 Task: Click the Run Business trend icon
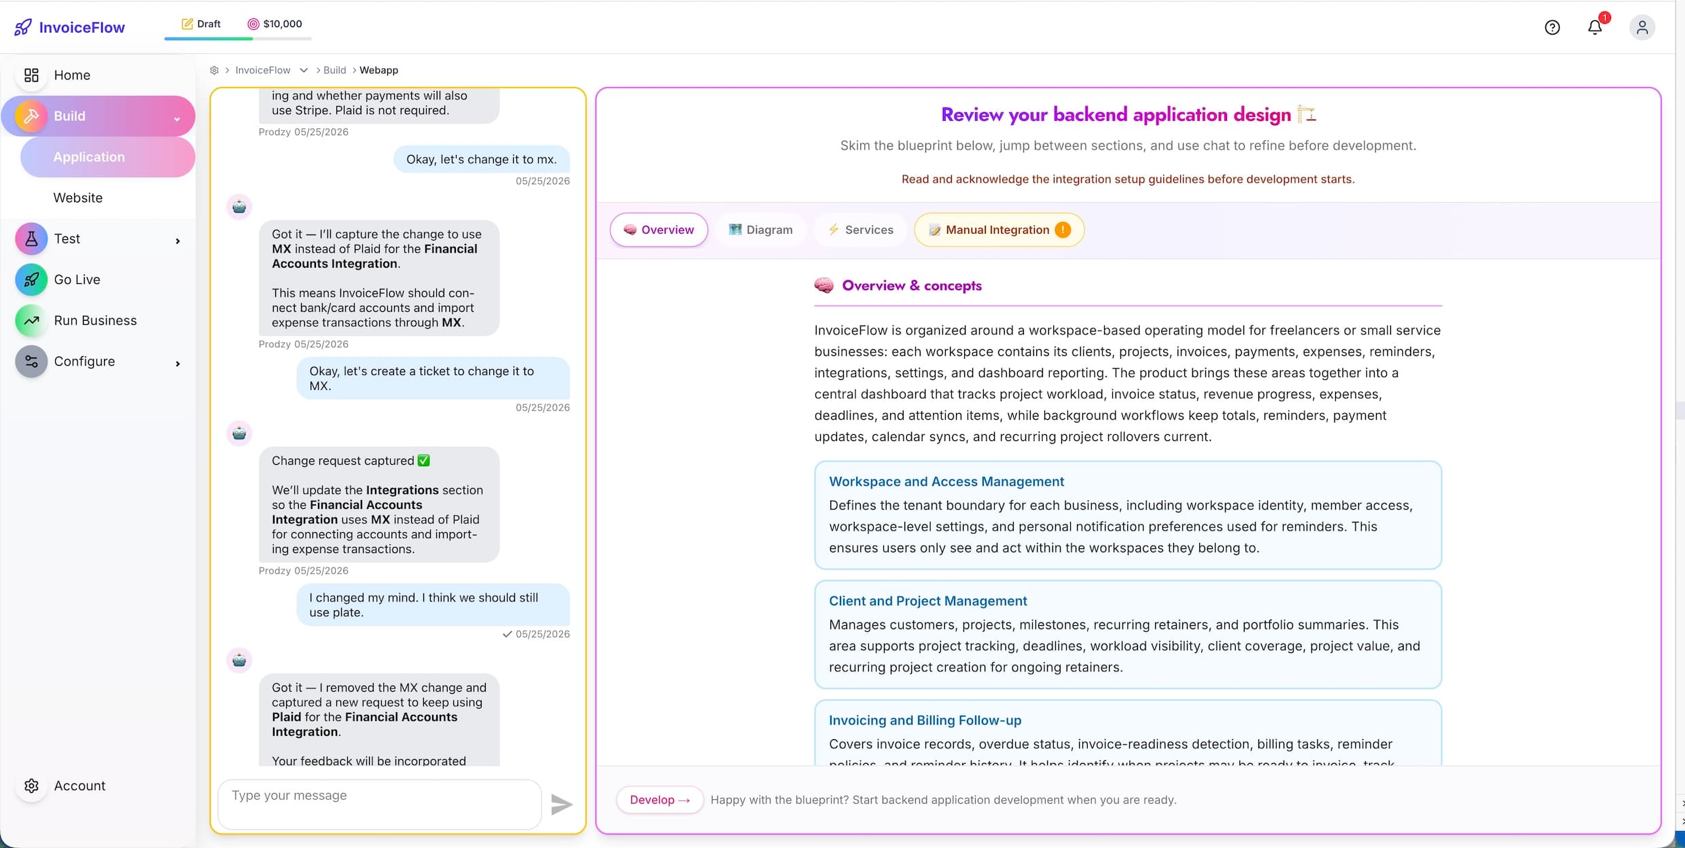pyautogui.click(x=31, y=320)
